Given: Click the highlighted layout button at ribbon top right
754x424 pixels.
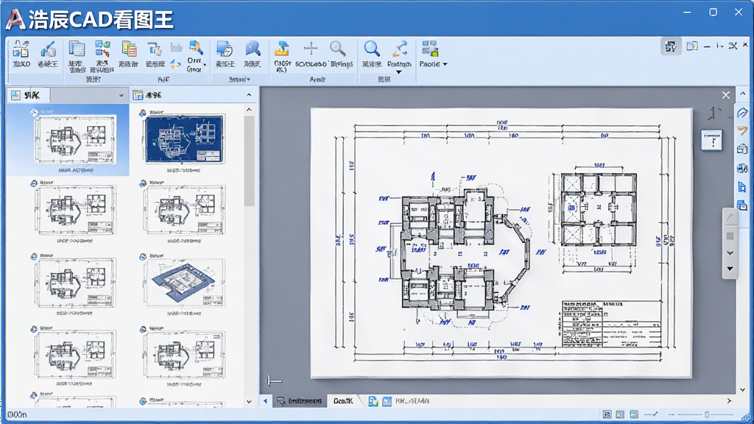Looking at the screenshot, I should click(x=670, y=46).
